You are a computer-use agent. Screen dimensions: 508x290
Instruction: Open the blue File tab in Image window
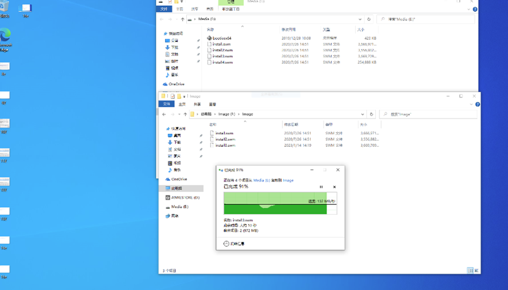pos(167,104)
